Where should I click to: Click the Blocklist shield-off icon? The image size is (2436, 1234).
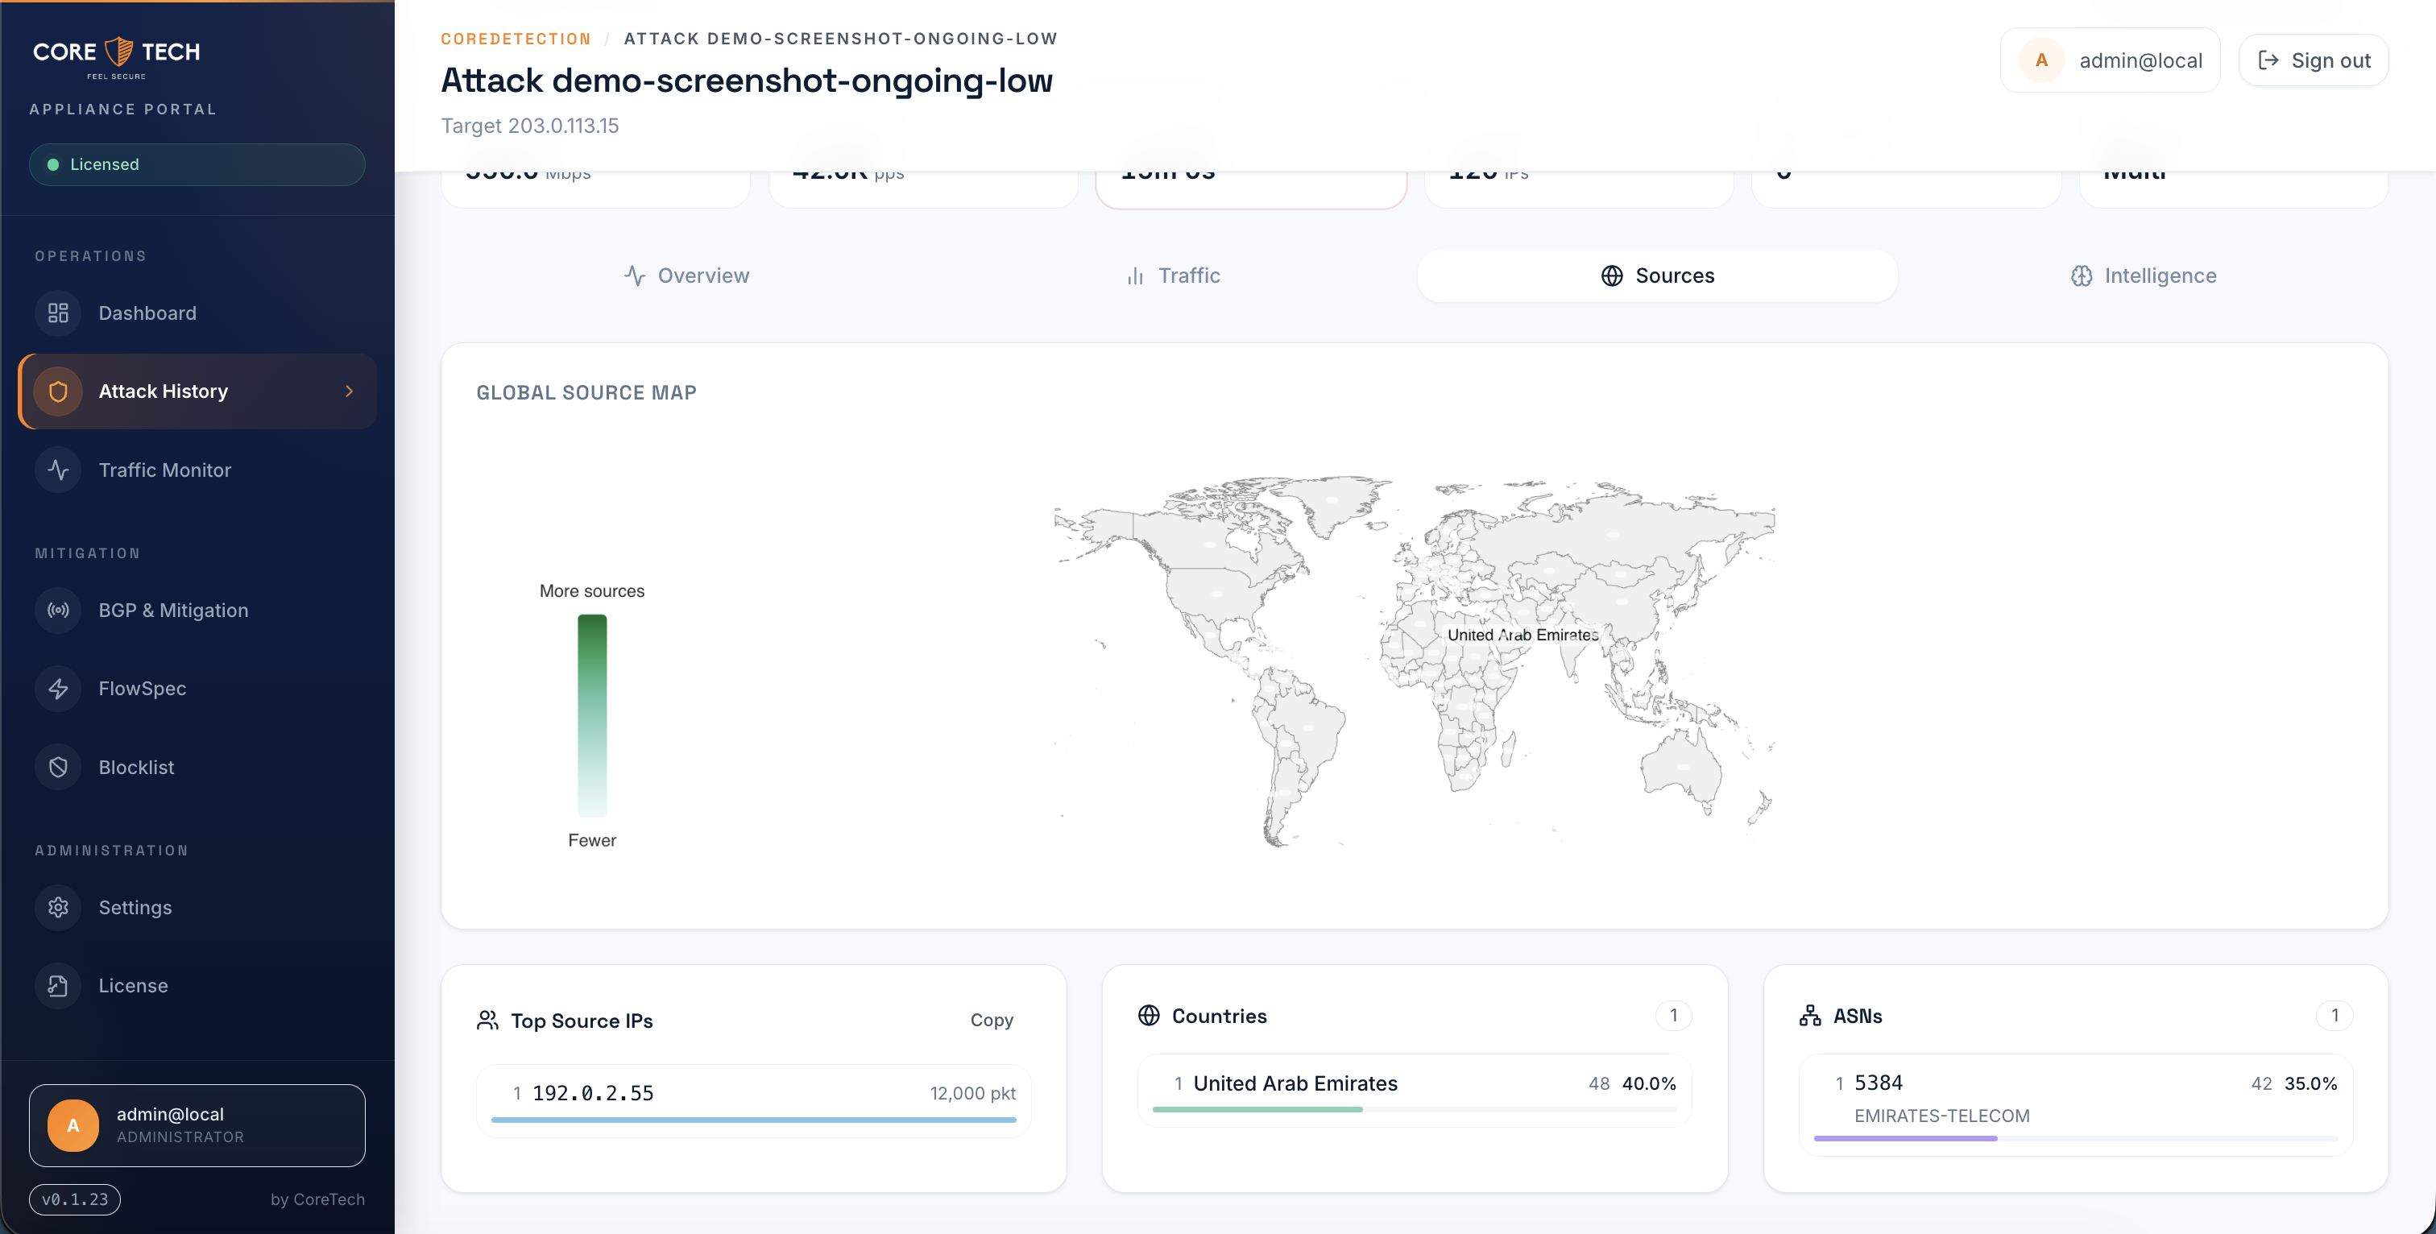tap(58, 767)
